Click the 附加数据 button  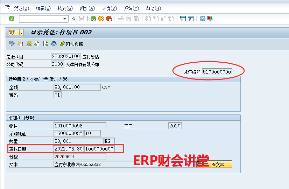click(71, 44)
